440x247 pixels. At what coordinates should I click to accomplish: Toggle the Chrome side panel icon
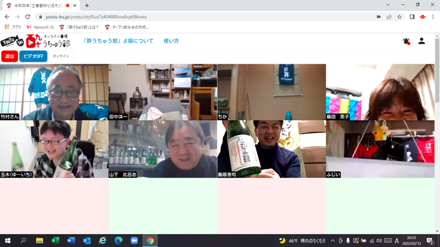click(412, 16)
